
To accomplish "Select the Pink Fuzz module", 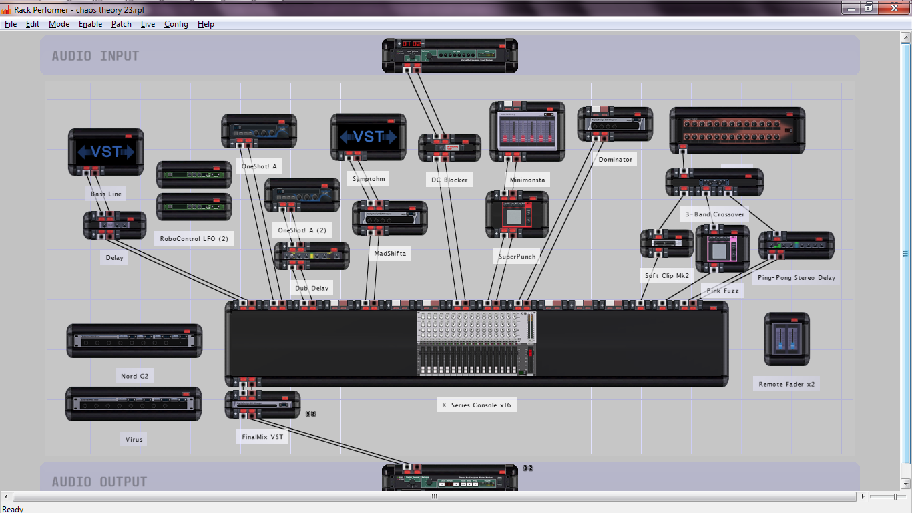I will 722,248.
